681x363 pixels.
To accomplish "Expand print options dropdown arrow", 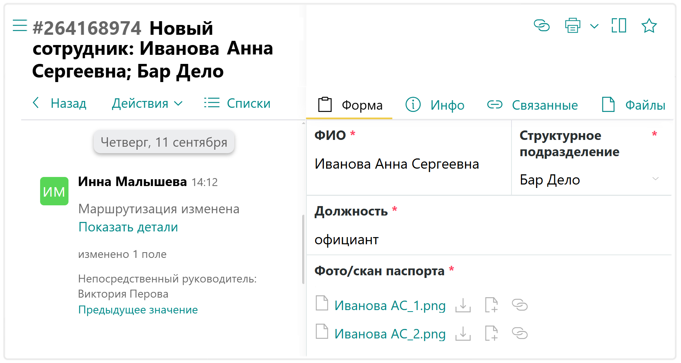I will [594, 26].
